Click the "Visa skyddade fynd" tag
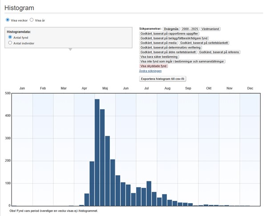Image resolution: width=267 pixels, height=216 pixels. 154,66
